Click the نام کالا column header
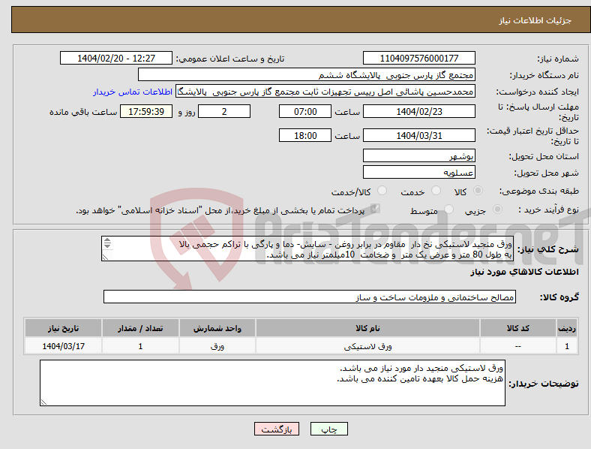 [367, 328]
